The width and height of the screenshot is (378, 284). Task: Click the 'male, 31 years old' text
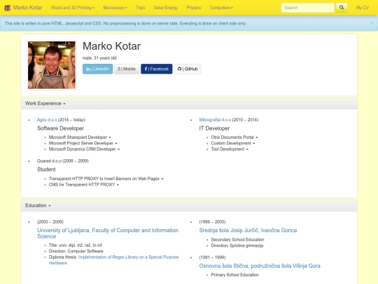coord(99,58)
